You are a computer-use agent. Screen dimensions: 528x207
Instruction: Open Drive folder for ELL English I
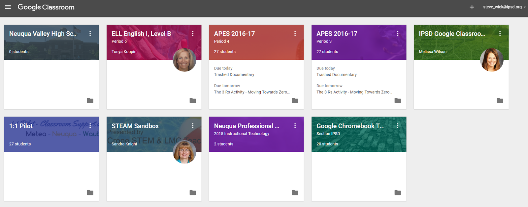tap(193, 100)
